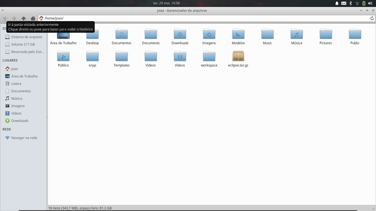The image size is (376, 211).
Task: Open the clock showing ter, 29 mai
Action: click(x=167, y=3)
